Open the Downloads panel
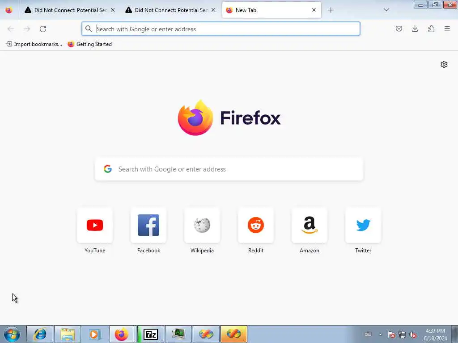This screenshot has width=458, height=343. (415, 29)
